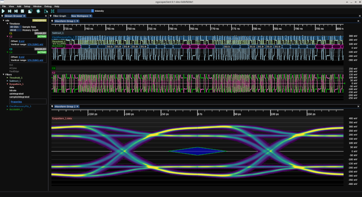Open the Help menu
The image size is (362, 197).
[x=57, y=6]
